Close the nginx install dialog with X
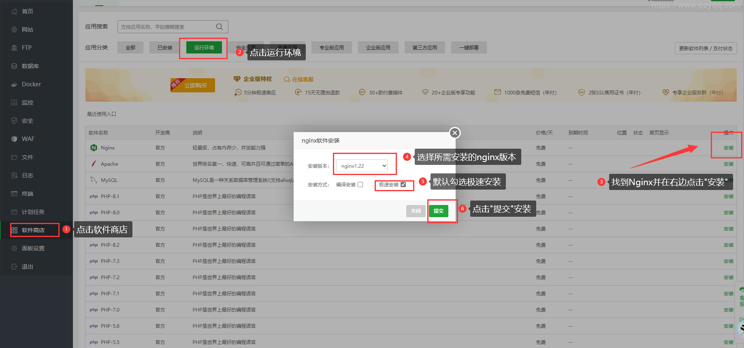This screenshot has height=348, width=744. click(x=455, y=133)
